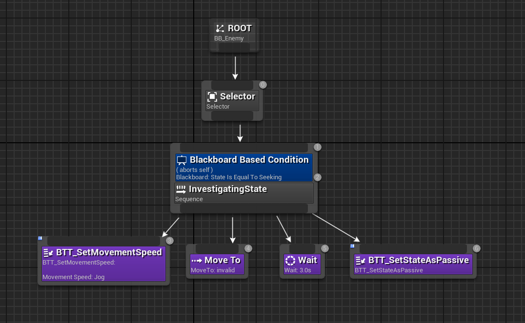Click the BTT_SetStateAsPassive task icon
The width and height of the screenshot is (525, 323).
click(361, 261)
